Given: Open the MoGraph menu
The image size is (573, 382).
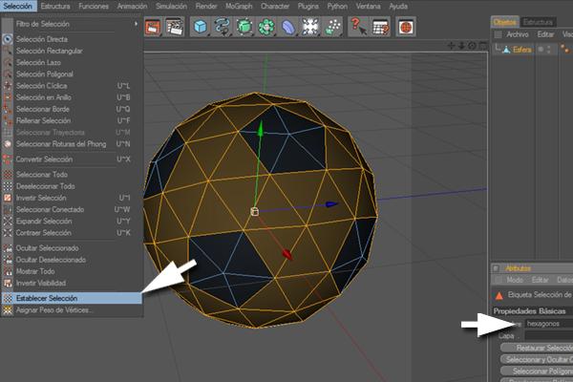Looking at the screenshot, I should tap(239, 6).
